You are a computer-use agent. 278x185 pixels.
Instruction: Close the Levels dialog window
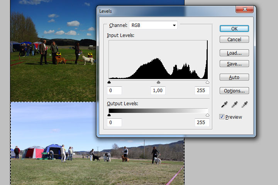pos(244,10)
